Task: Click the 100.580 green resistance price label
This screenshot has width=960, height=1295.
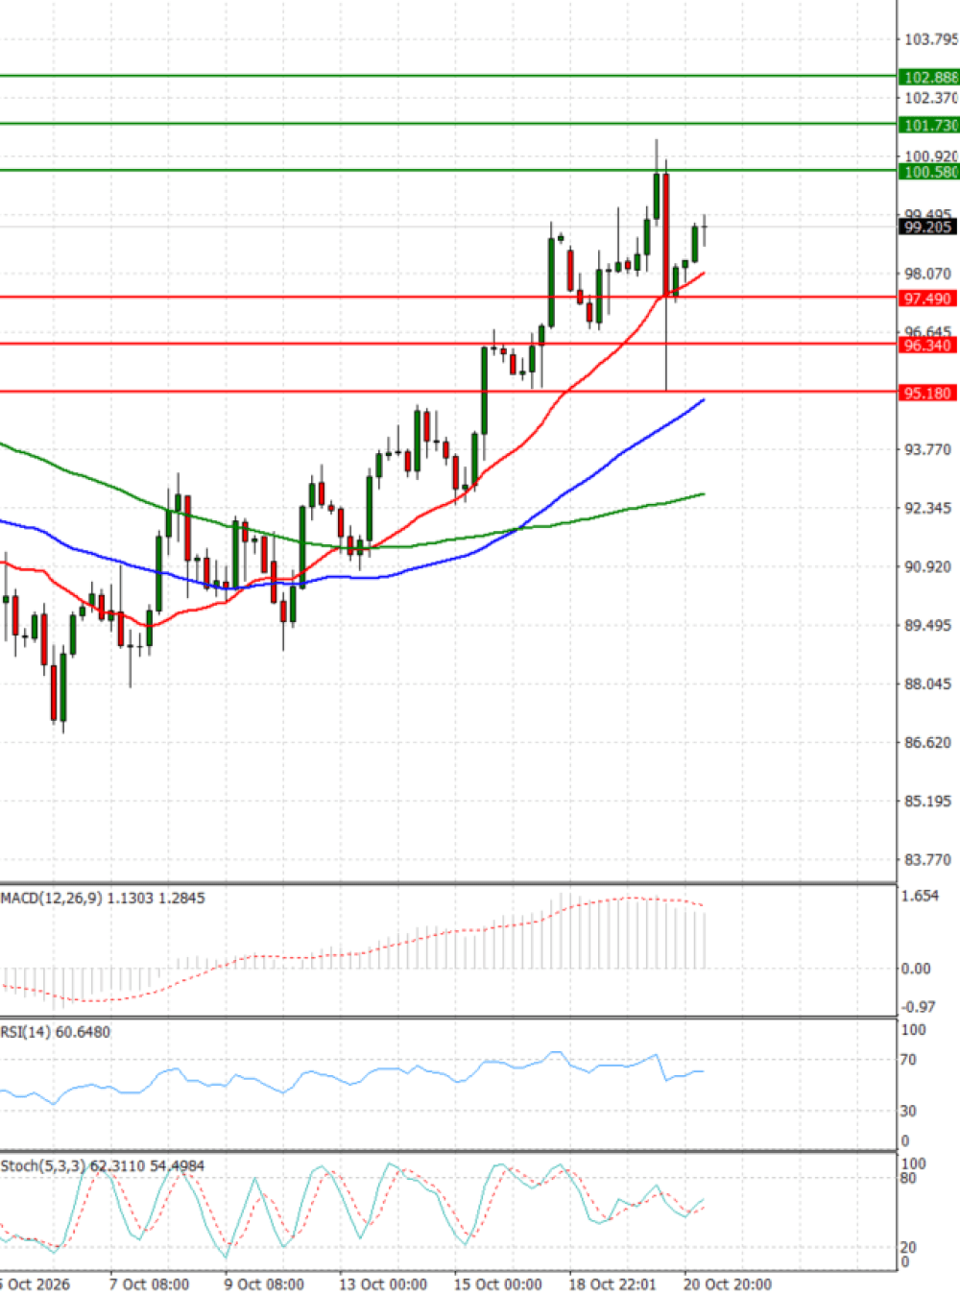Action: 929,173
